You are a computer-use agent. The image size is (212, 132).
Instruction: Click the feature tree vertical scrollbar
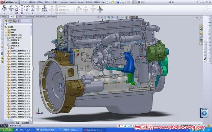pos(31,72)
